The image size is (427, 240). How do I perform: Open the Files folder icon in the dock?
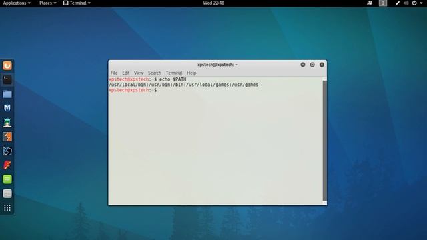coord(7,94)
